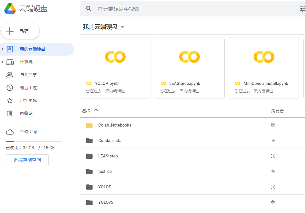Screen dimensions: 305x213
Task: Open the 回收站 trash icon
Action: pyautogui.click(x=10, y=113)
